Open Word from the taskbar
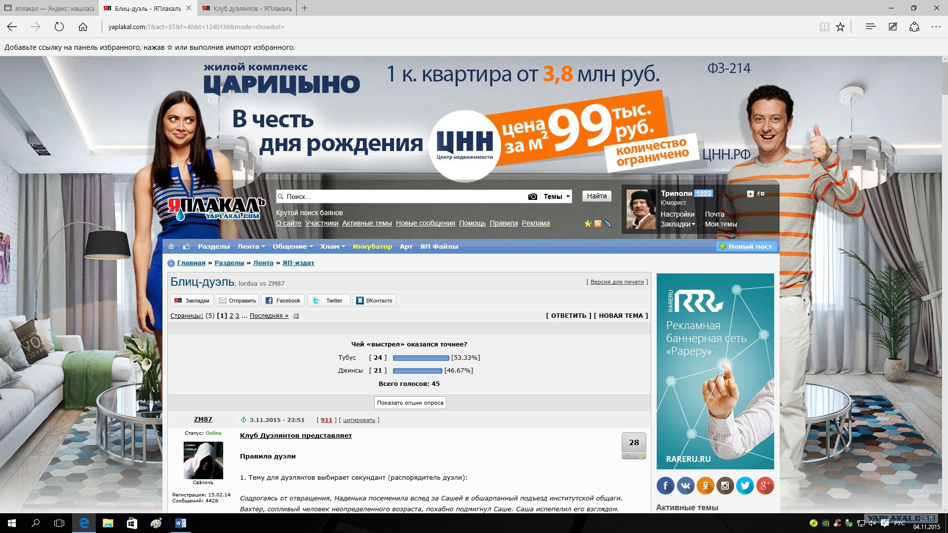The width and height of the screenshot is (948, 533). (x=180, y=523)
